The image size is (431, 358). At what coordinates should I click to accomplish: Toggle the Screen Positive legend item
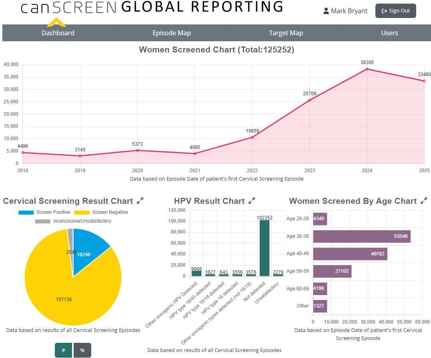click(x=44, y=212)
